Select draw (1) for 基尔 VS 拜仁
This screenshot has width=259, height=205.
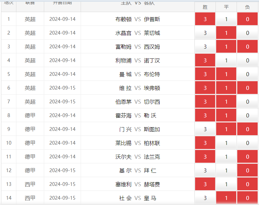(226, 170)
